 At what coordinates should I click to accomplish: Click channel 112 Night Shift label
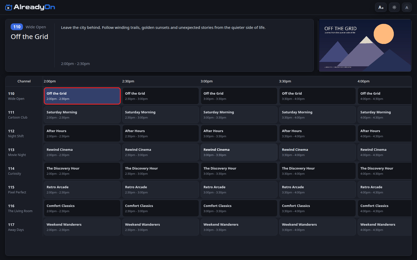click(x=24, y=133)
